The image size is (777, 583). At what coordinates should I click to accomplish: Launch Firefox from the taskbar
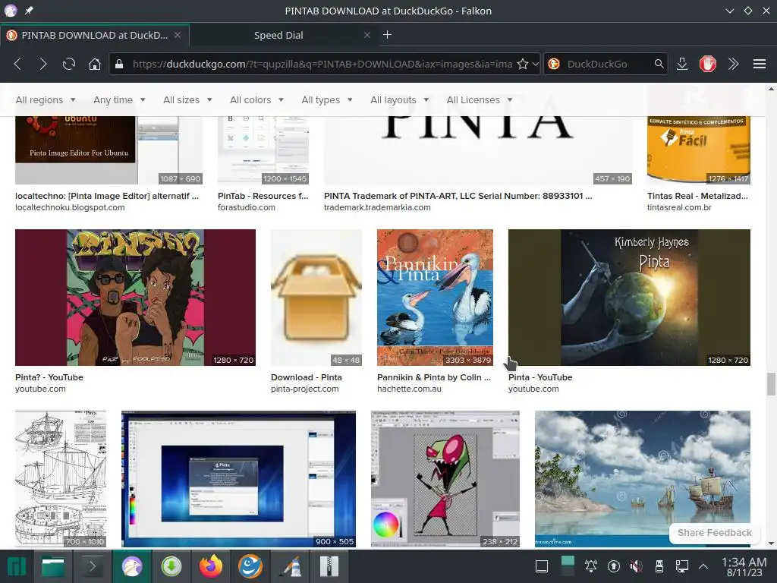(211, 566)
